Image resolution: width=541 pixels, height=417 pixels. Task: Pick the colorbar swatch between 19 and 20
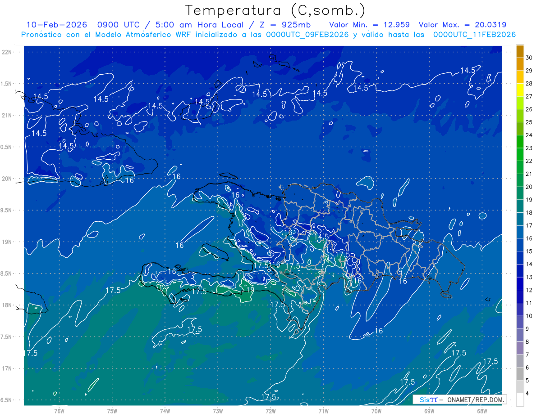[520, 193]
